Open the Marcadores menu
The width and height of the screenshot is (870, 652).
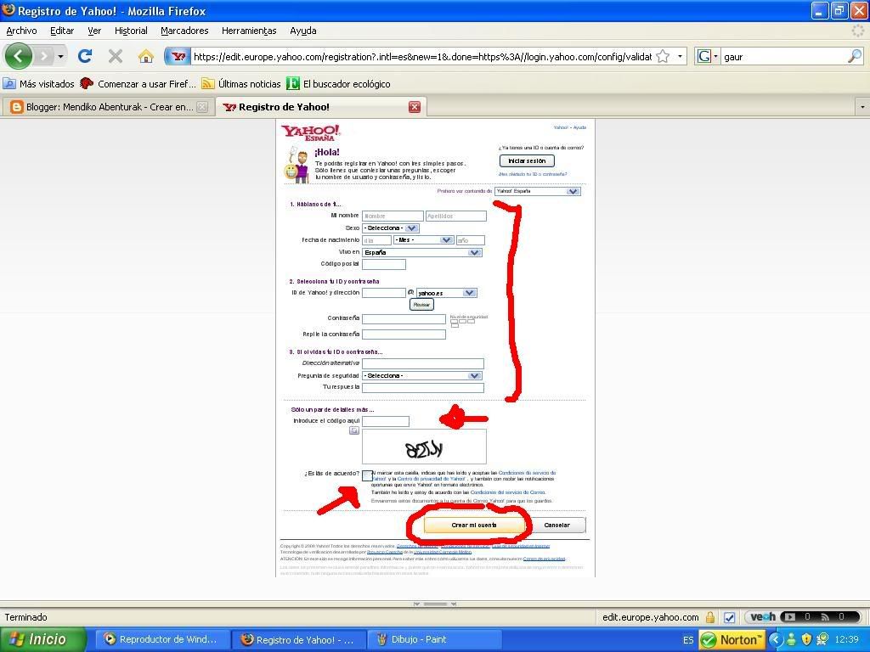click(184, 31)
